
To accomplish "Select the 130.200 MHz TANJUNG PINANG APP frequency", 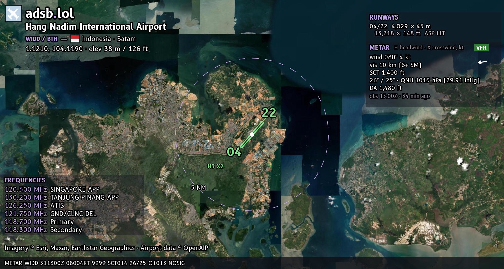I will pos(61,197).
